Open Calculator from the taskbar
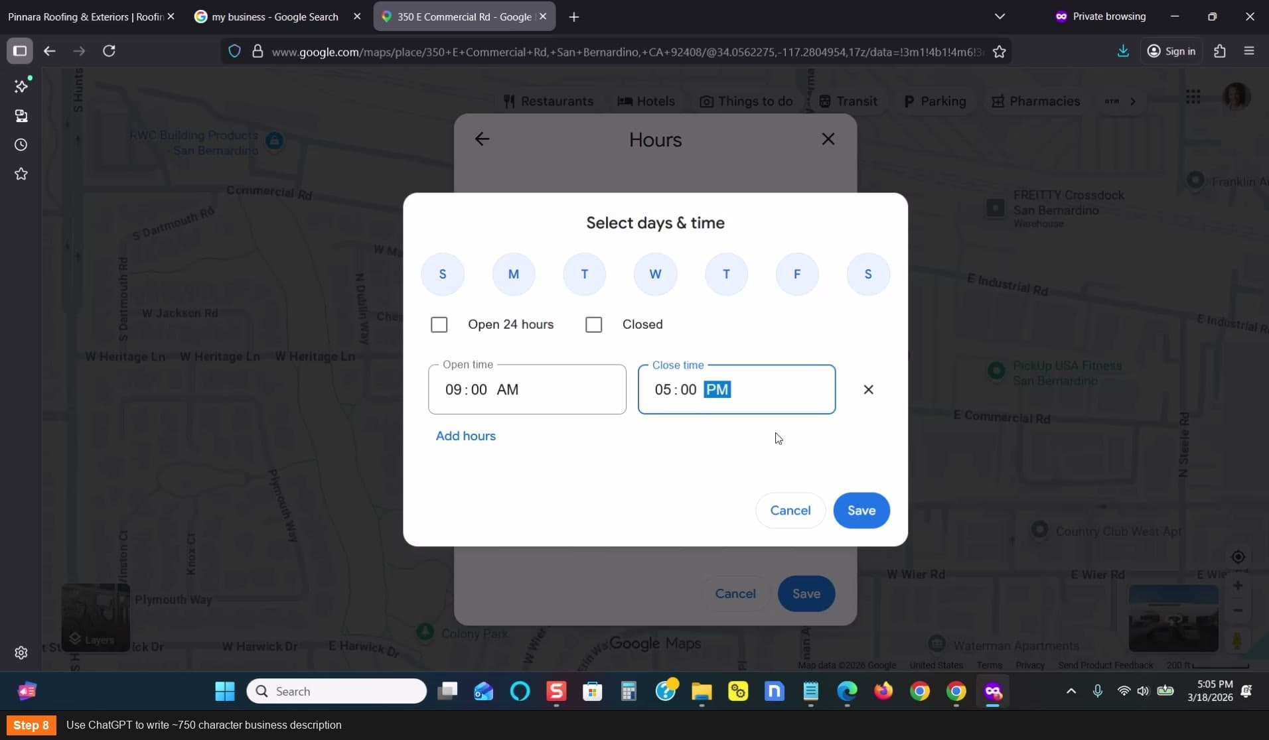Image resolution: width=1269 pixels, height=740 pixels. (x=629, y=692)
